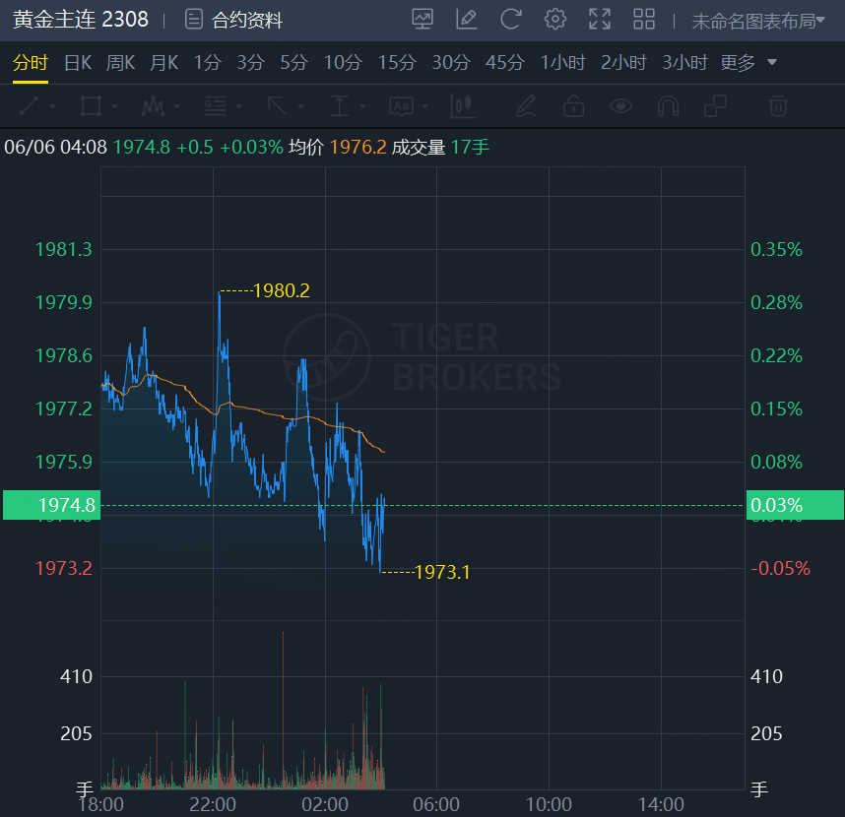Delete drawings with trash icon
845x817 pixels.
[778, 106]
